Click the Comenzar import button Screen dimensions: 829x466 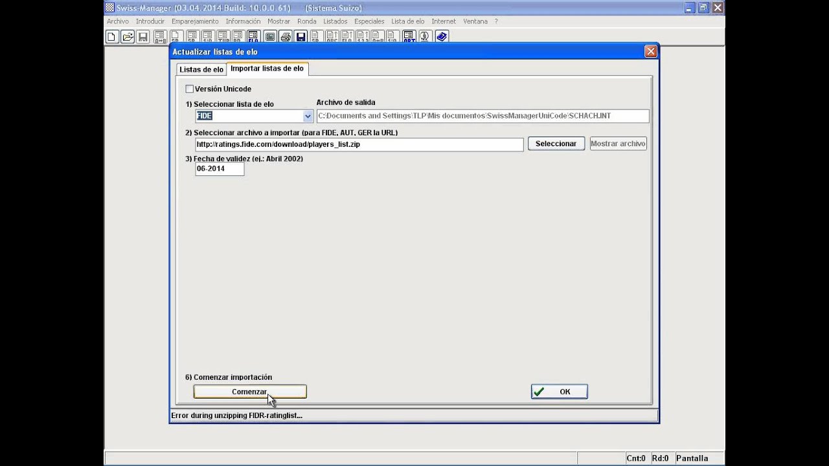point(249,392)
